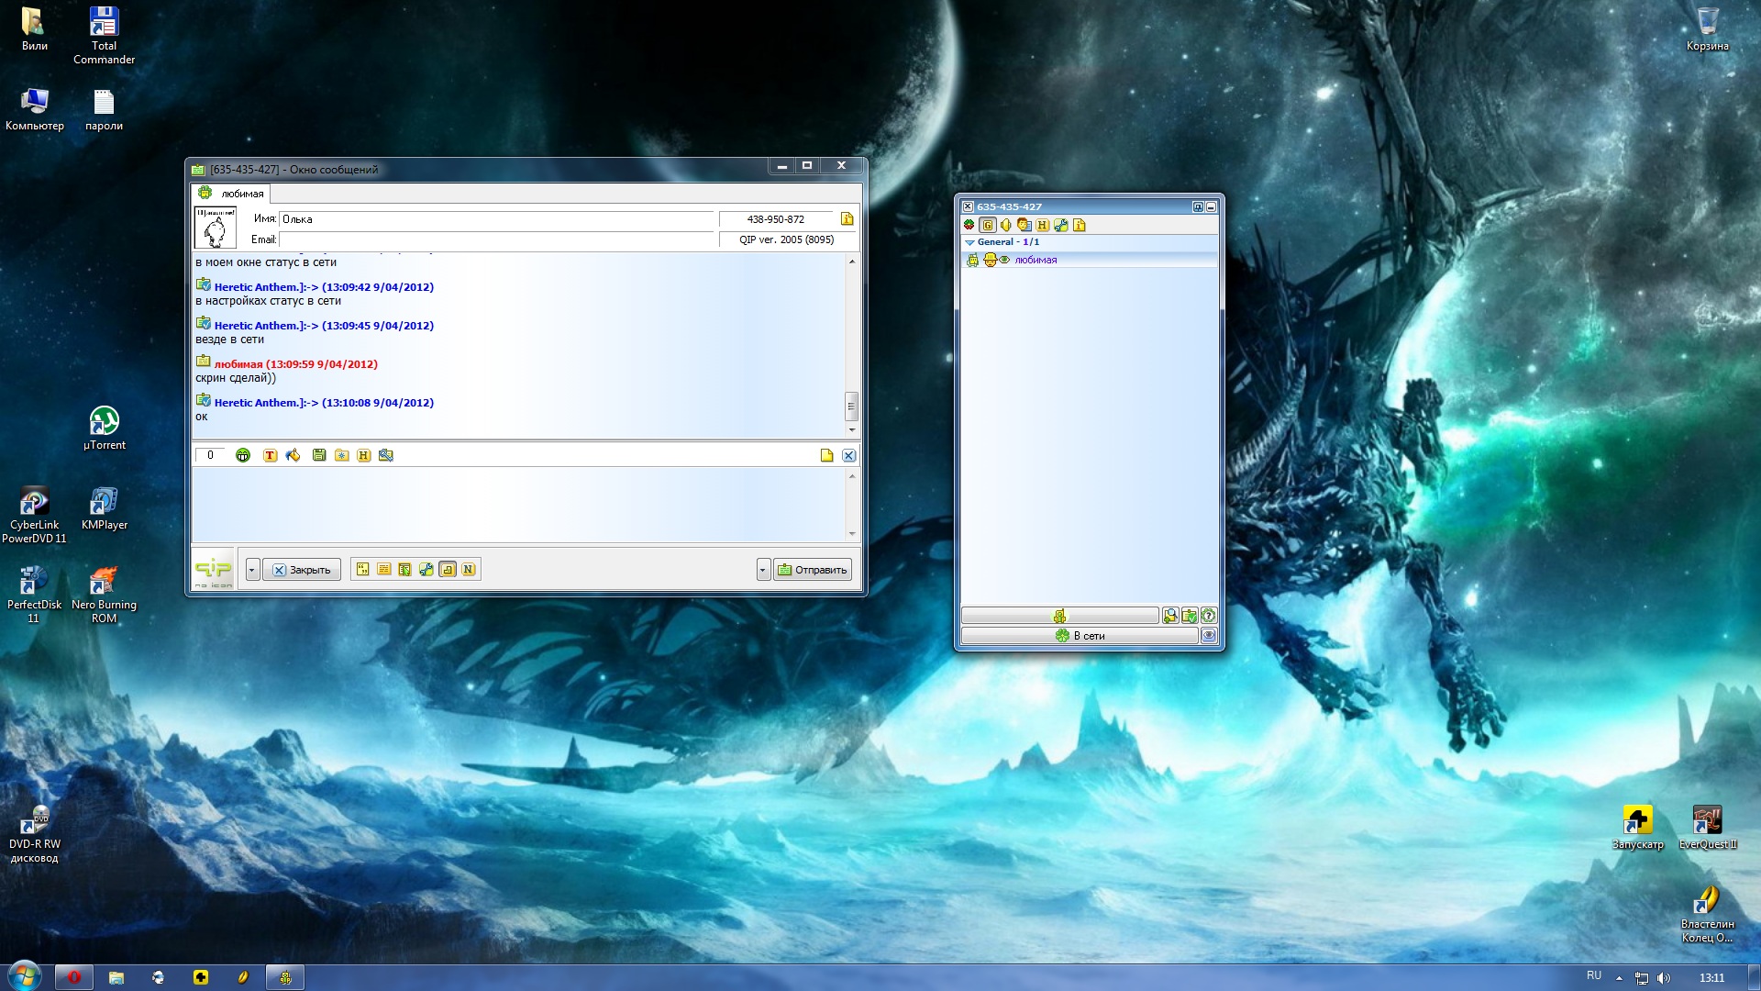Click the flower main menu icon in contact list
This screenshot has width=1761, height=991.
[x=969, y=225]
